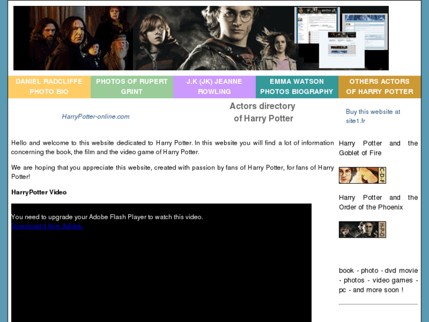Click 'book - photo - dvd movie' text
Image resolution: width=429 pixels, height=322 pixels.
click(378, 280)
